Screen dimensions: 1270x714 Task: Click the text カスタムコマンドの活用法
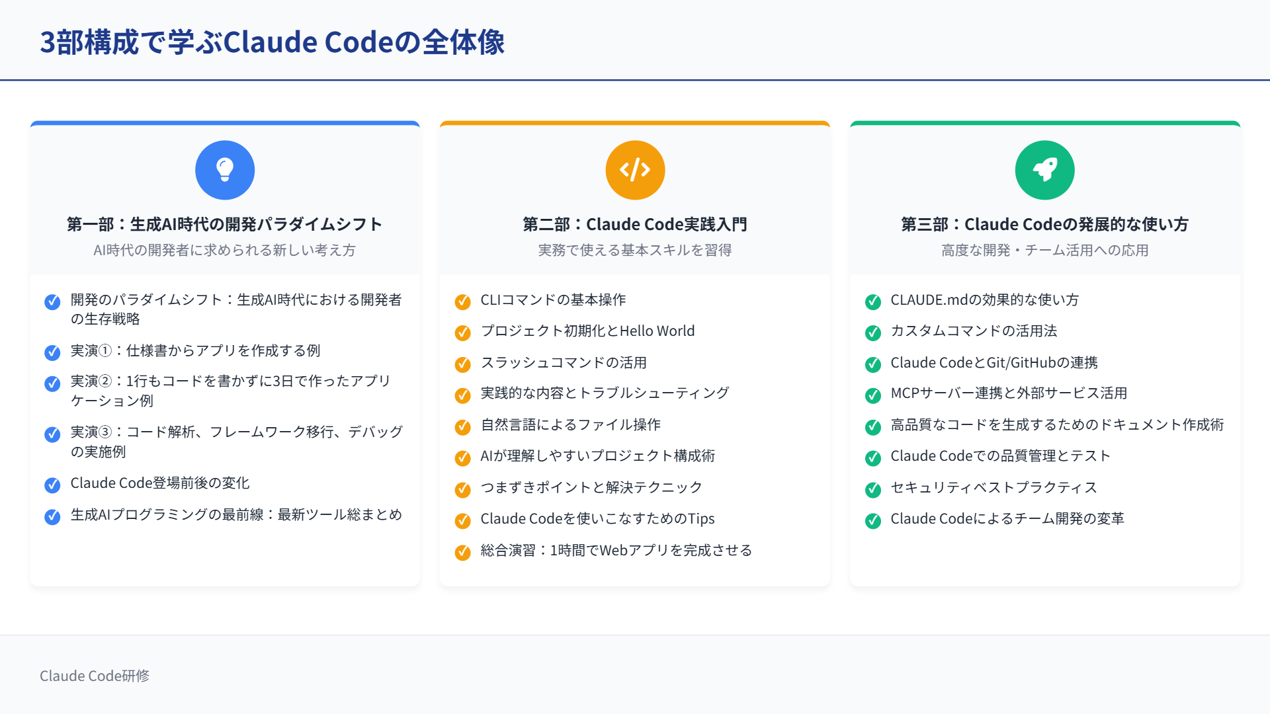point(974,331)
